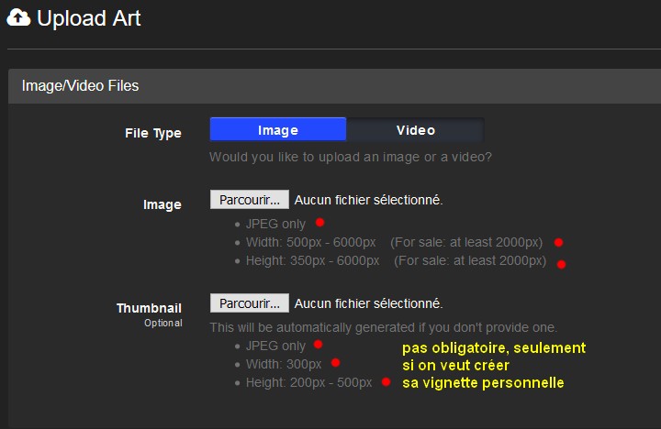Click the cloud upload icon beside Upload Art
Viewport: 661px width, 429px height.
pyautogui.click(x=18, y=17)
